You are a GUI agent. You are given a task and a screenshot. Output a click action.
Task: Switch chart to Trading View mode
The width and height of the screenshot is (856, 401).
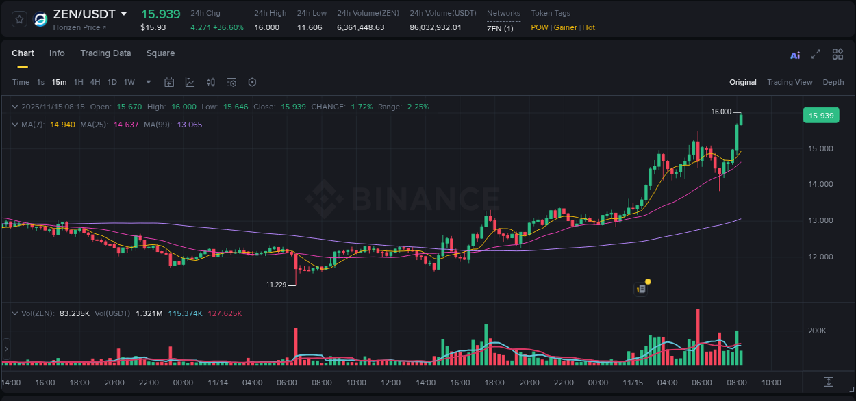click(790, 82)
